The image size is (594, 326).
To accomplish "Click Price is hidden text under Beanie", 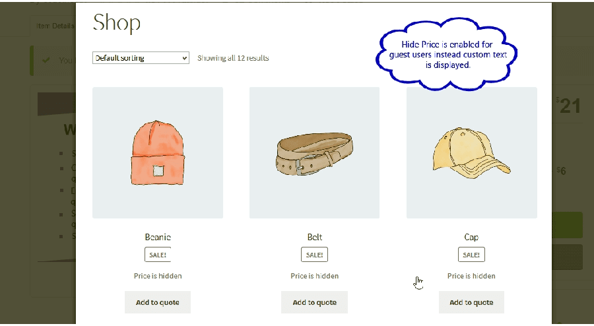I will point(158,276).
